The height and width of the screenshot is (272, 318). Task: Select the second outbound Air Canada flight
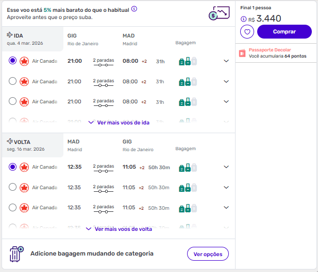coord(13,81)
